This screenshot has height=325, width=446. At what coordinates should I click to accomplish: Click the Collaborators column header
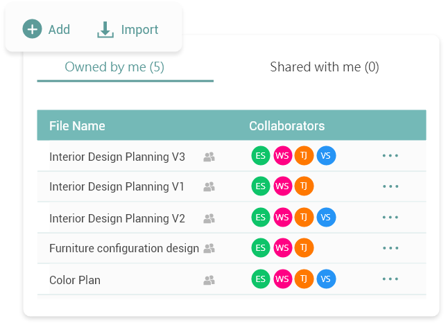286,125
